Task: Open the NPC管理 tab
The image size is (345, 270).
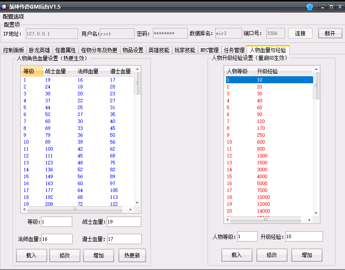Action: 209,50
